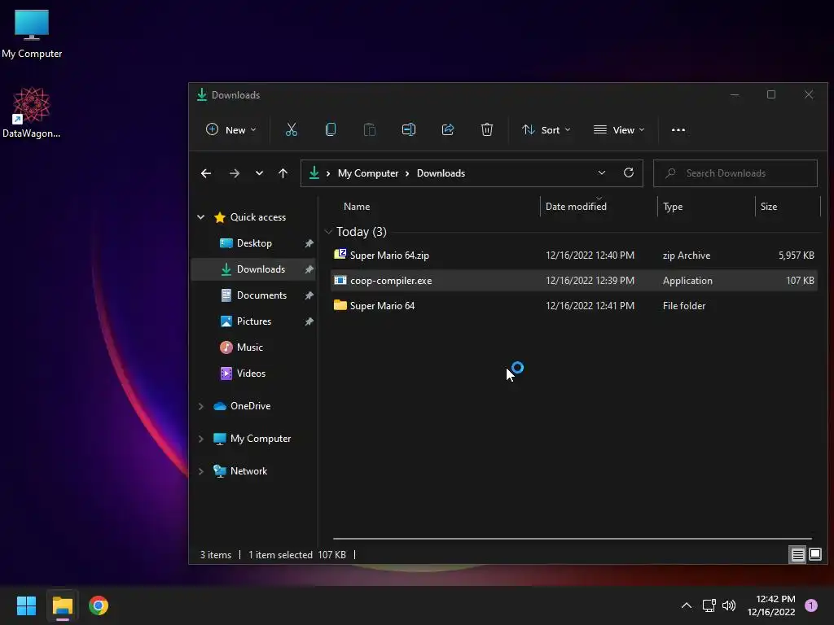Refresh the Downloads folder view

[628, 173]
